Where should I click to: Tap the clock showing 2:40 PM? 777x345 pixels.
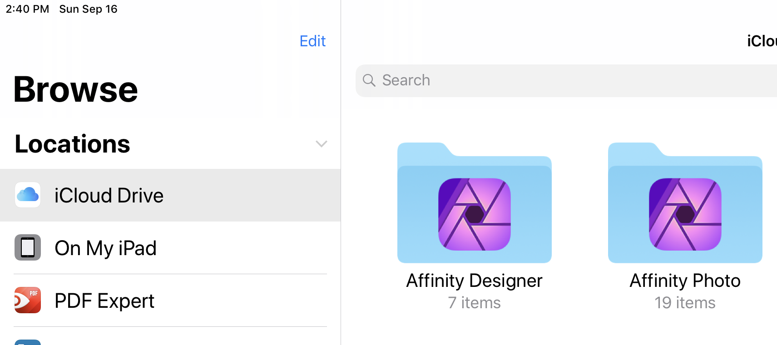pyautogui.click(x=26, y=9)
